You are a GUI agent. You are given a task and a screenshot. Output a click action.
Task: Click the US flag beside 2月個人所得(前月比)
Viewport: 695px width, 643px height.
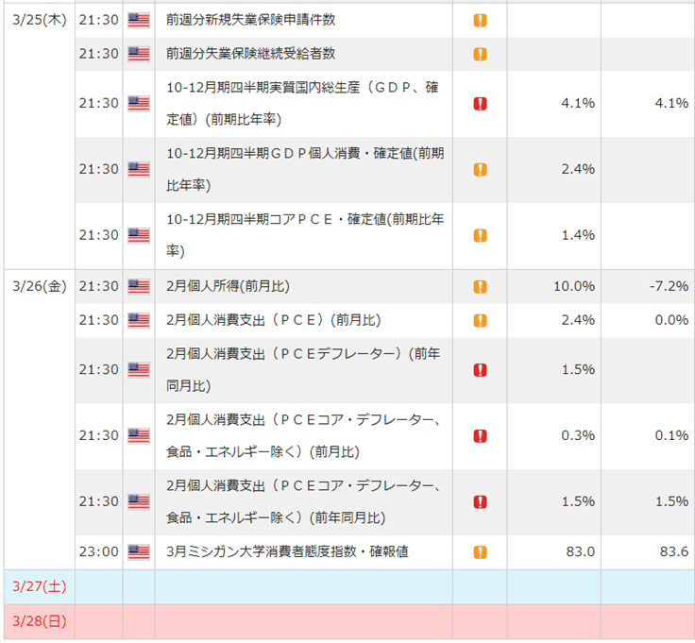(x=139, y=287)
